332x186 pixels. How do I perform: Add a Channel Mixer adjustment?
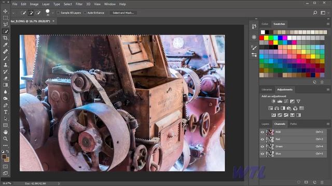coord(295,109)
